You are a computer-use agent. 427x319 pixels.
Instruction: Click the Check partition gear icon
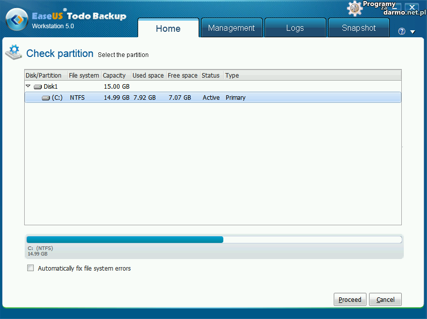(x=14, y=52)
